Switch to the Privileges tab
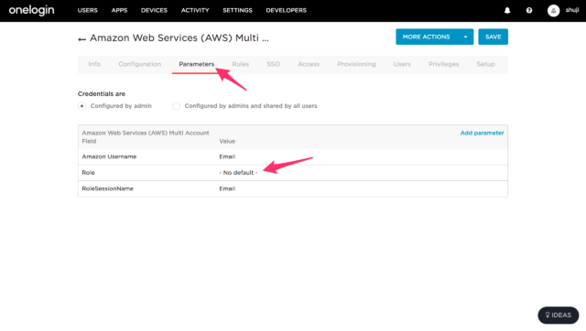This screenshot has width=586, height=331. click(443, 64)
